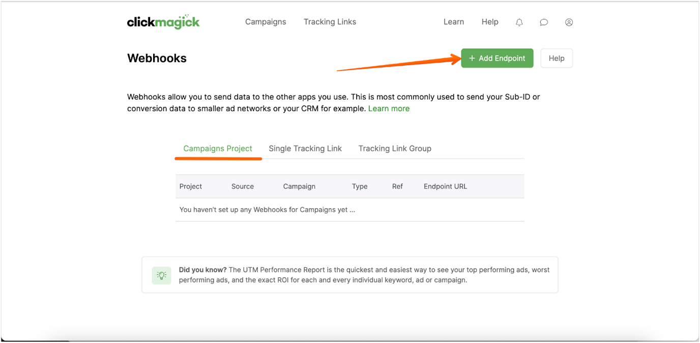Switch to the Tracking Link Group tab
The width and height of the screenshot is (700, 343).
tap(395, 148)
